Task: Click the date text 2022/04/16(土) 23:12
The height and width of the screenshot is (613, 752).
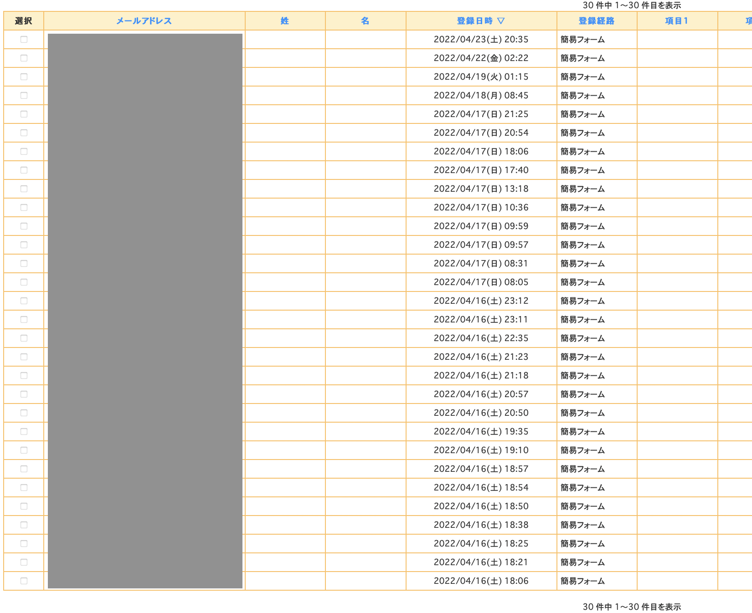Action: 481,301
